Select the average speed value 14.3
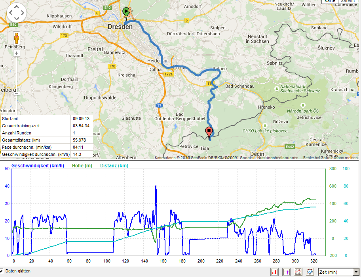 [x=77, y=154]
